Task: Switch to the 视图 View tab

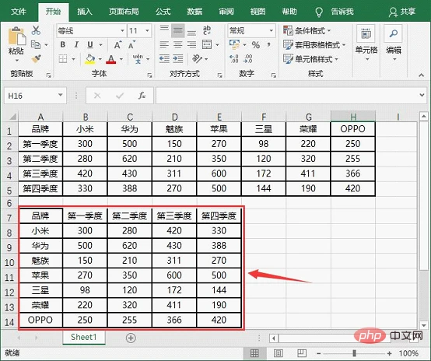Action: click(258, 12)
